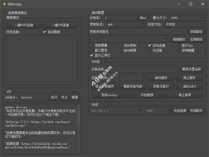Click the 刷新设备列表 button

133,86
